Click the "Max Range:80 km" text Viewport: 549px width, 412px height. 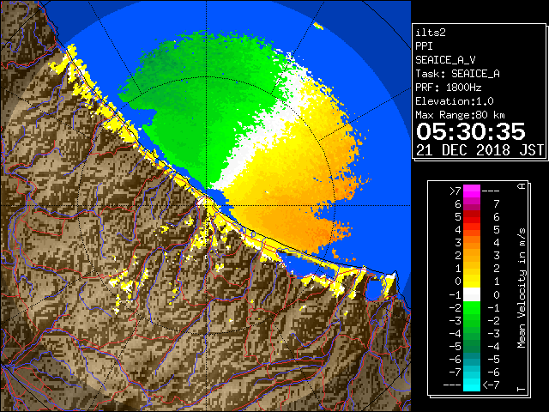(460, 115)
